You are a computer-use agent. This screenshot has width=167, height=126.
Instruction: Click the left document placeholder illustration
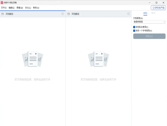click(x=32, y=59)
